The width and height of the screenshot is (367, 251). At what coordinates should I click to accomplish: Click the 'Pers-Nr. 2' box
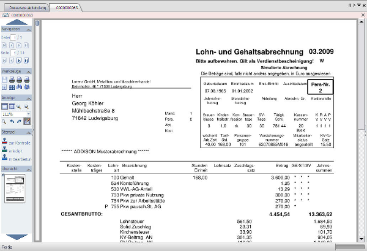coord(320,87)
